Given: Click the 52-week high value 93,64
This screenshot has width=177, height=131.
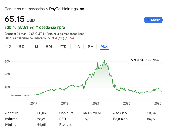Looking at the screenshot, I should click(x=151, y=113).
